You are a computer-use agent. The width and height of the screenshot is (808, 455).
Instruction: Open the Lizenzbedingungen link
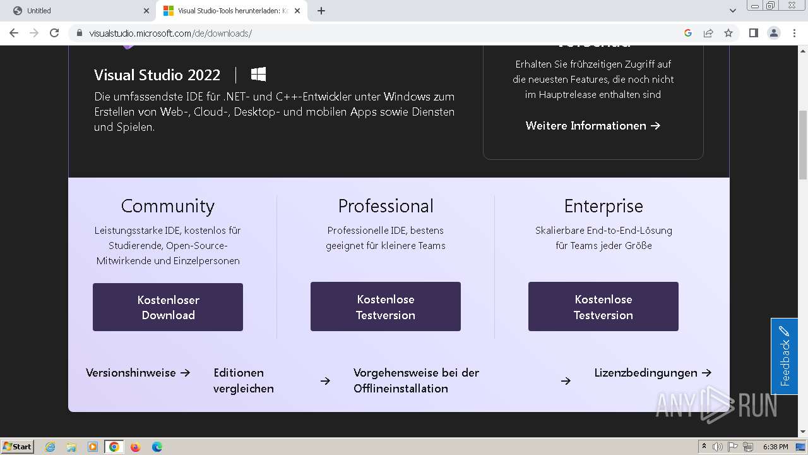[653, 373]
